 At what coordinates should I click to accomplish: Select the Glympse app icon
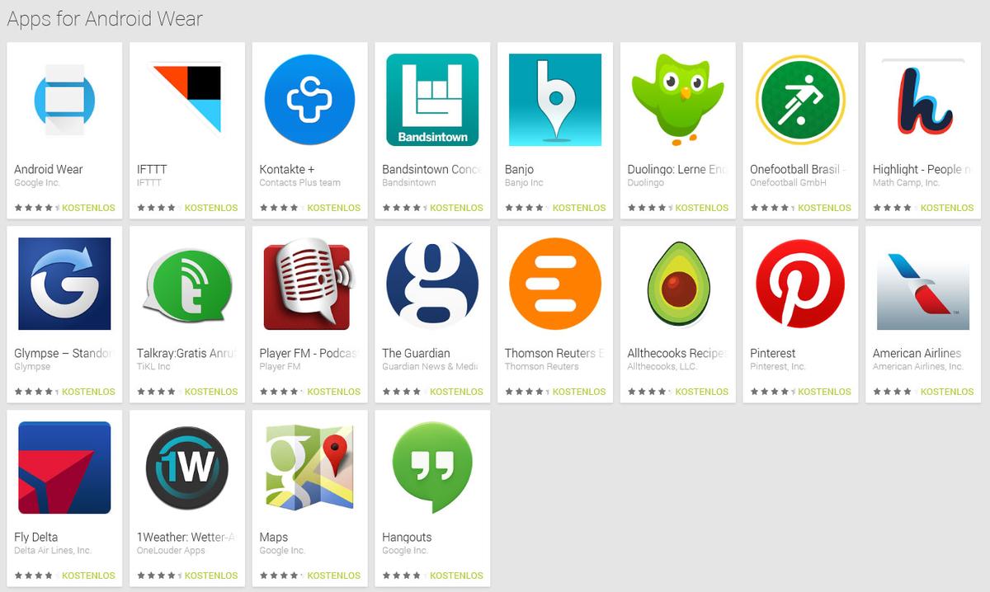[x=64, y=284]
